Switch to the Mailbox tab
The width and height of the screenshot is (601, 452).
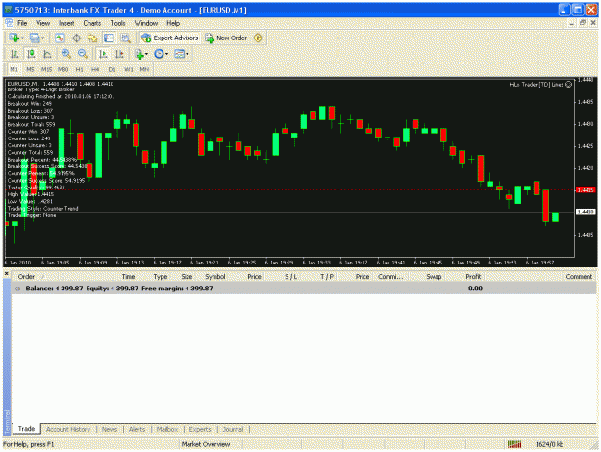(x=167, y=429)
